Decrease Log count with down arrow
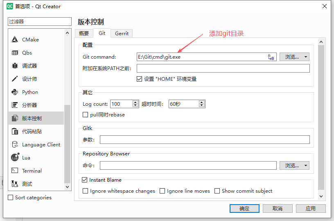Image resolution: width=334 pixels, height=221 pixels. (135, 106)
